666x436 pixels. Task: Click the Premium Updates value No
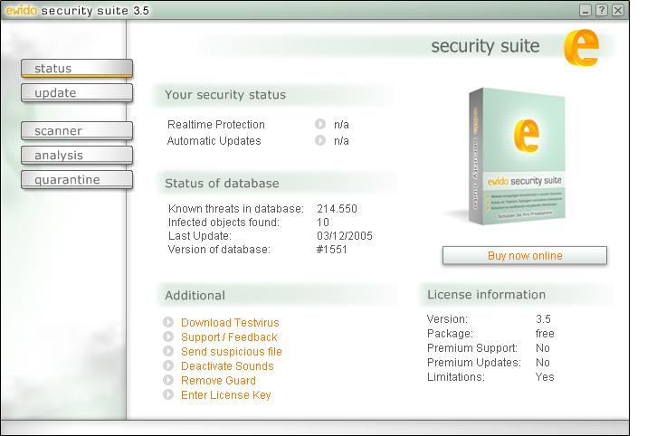click(x=542, y=362)
